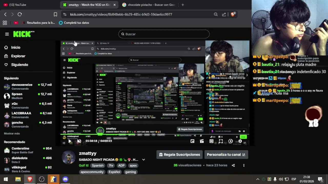Open Conterstine recommended channel
The image size is (328, 184).
pos(28,150)
